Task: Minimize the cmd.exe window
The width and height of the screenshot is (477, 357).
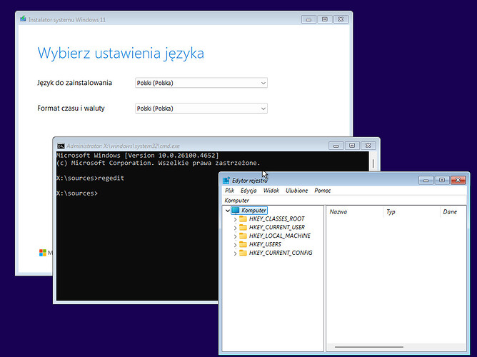Action: point(336,146)
